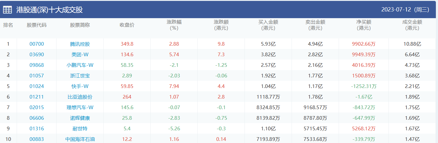Click 耐世特 stock link
Viewport: 438px width, 143px height.
80,129
